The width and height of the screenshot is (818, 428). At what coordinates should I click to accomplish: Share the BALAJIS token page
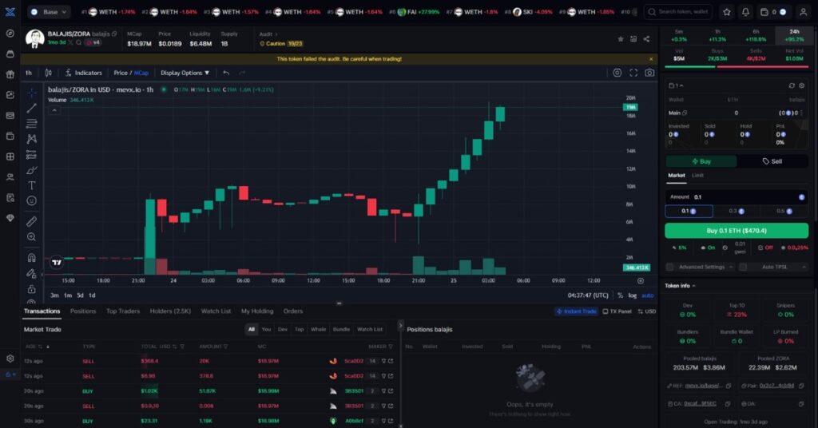[646, 39]
